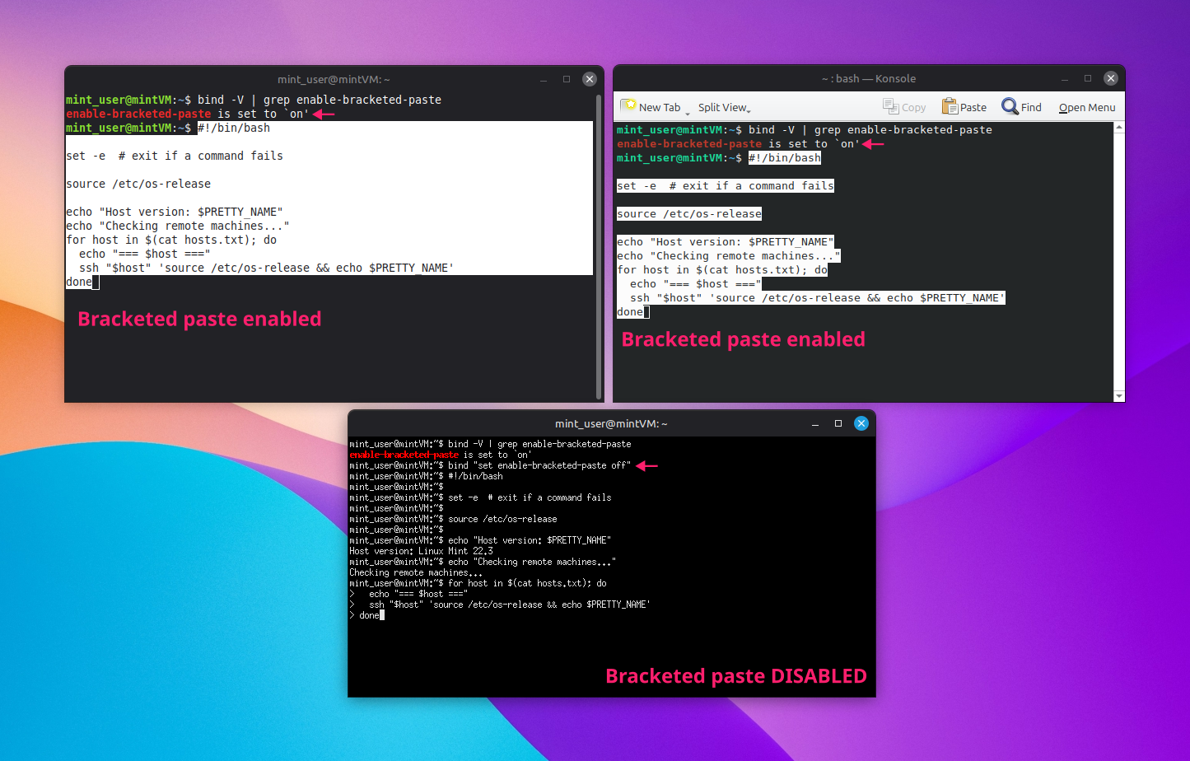Click the Konsole scrollbar up arrow

coord(1119,128)
